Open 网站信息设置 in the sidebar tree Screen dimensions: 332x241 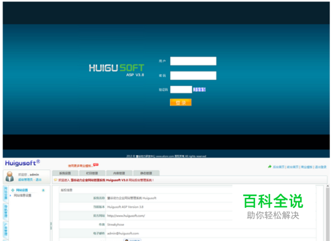(x=23, y=195)
